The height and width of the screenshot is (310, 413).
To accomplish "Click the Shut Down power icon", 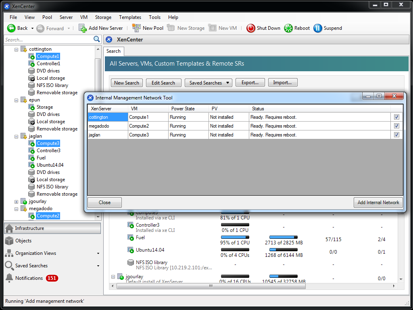I will click(x=250, y=28).
